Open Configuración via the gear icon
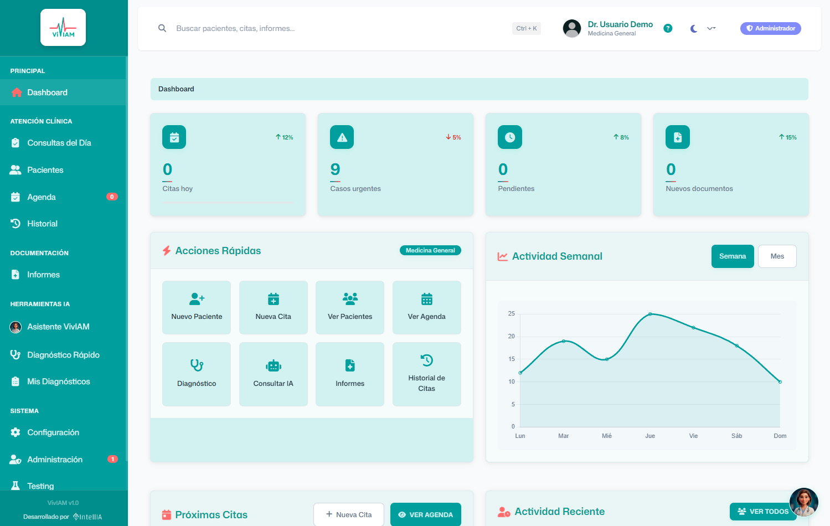 click(53, 432)
